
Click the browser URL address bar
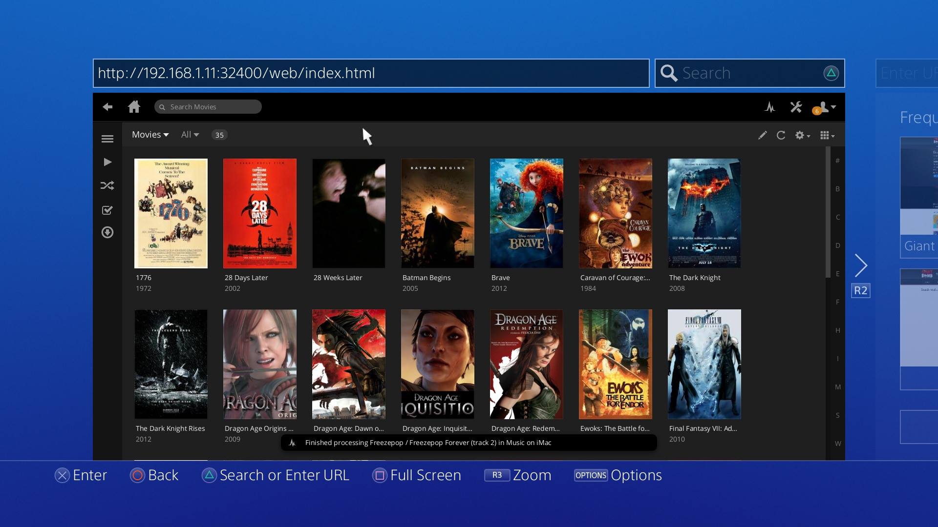371,73
